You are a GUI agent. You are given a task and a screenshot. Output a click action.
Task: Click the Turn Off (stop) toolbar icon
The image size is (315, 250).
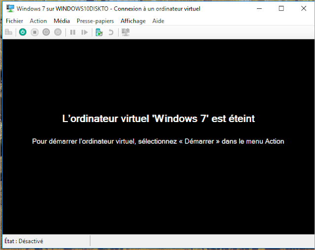34,32
